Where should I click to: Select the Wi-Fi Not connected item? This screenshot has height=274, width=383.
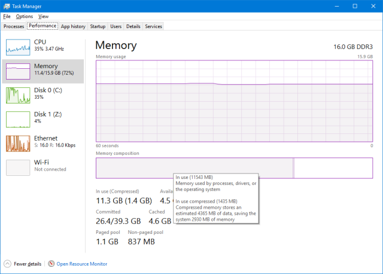[x=42, y=168]
